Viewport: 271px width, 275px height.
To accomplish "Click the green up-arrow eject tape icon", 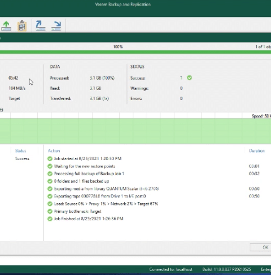I will click(x=6, y=26).
